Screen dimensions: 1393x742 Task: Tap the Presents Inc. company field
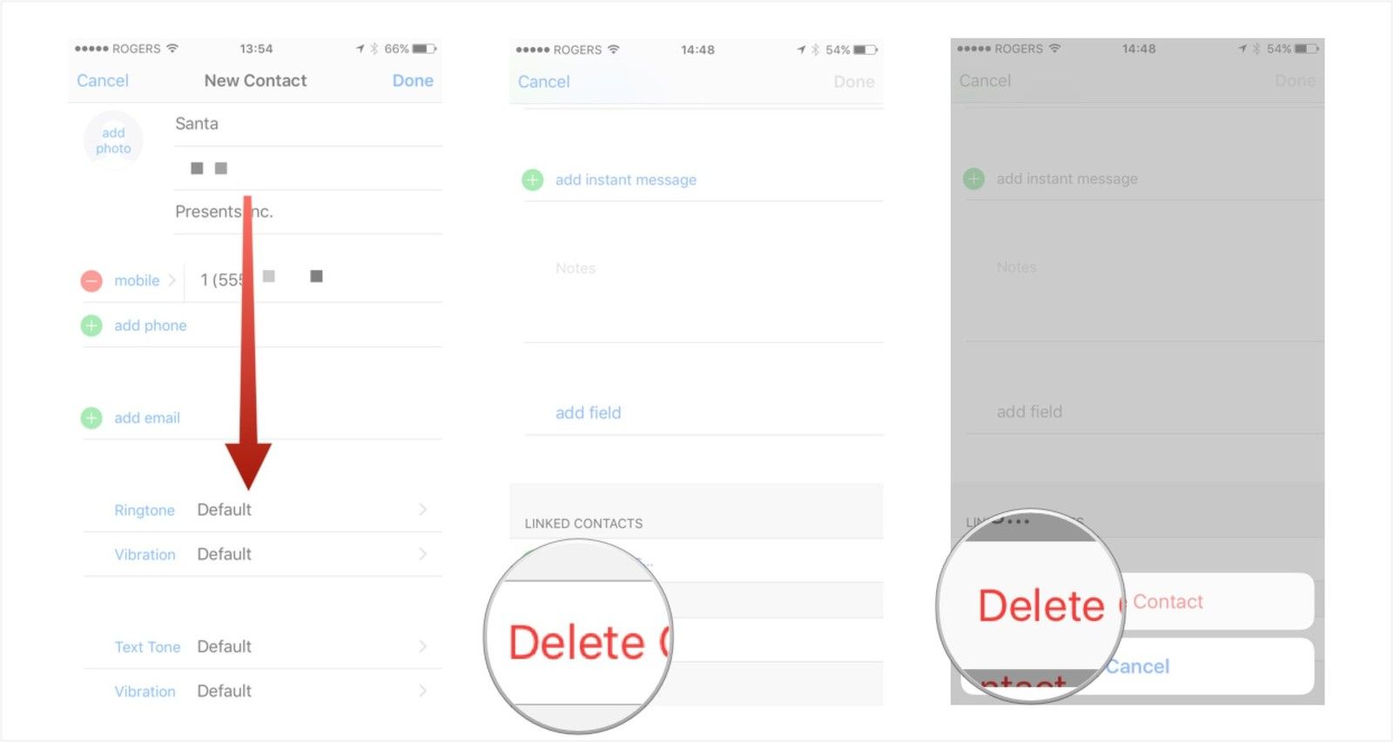(308, 212)
